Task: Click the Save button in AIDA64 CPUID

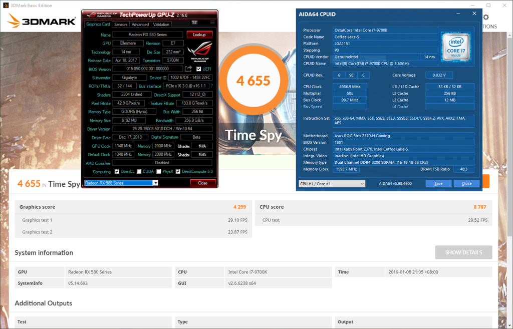Action: 438,183
